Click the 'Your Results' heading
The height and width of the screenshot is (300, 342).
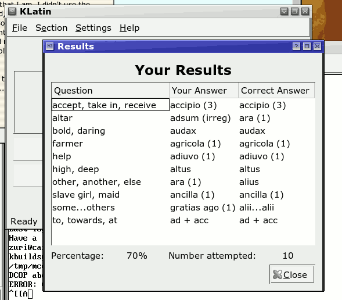(x=183, y=70)
